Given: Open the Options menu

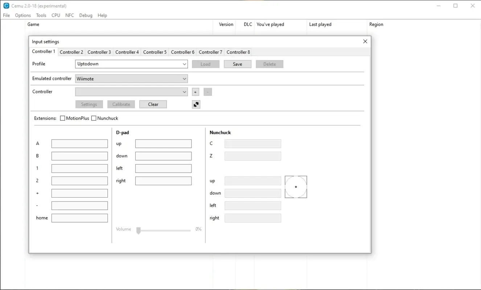Looking at the screenshot, I should click(23, 15).
